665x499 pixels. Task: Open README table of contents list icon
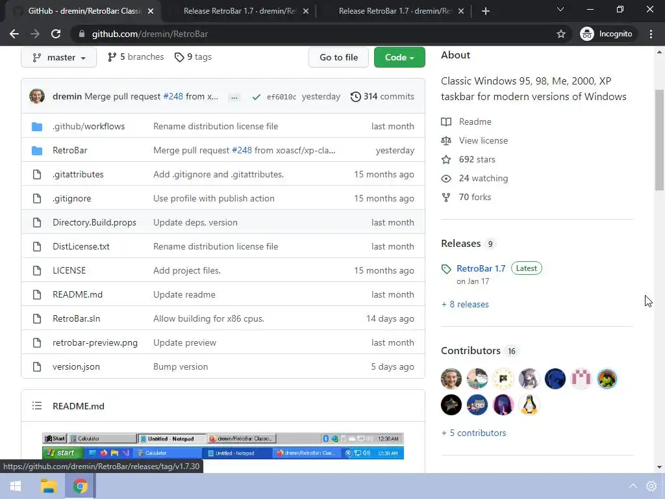pyautogui.click(x=37, y=406)
